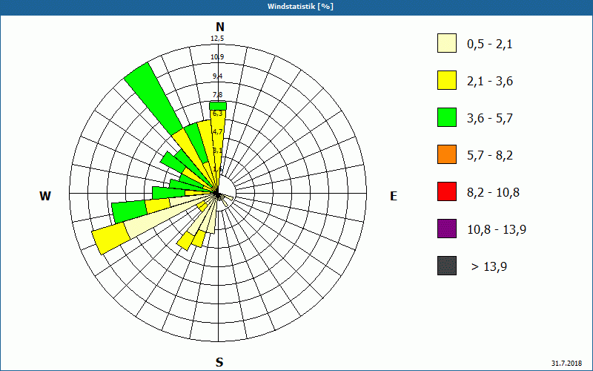
Task: Click the 9,4 axis value
Action: coord(217,76)
